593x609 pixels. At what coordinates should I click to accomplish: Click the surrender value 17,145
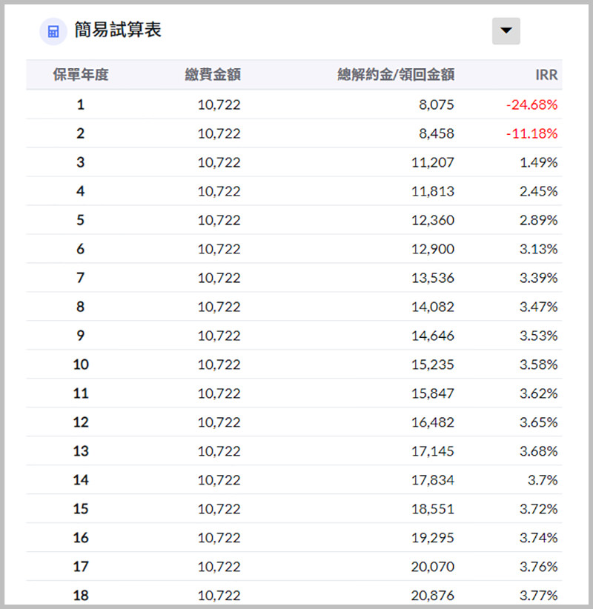pyautogui.click(x=433, y=451)
